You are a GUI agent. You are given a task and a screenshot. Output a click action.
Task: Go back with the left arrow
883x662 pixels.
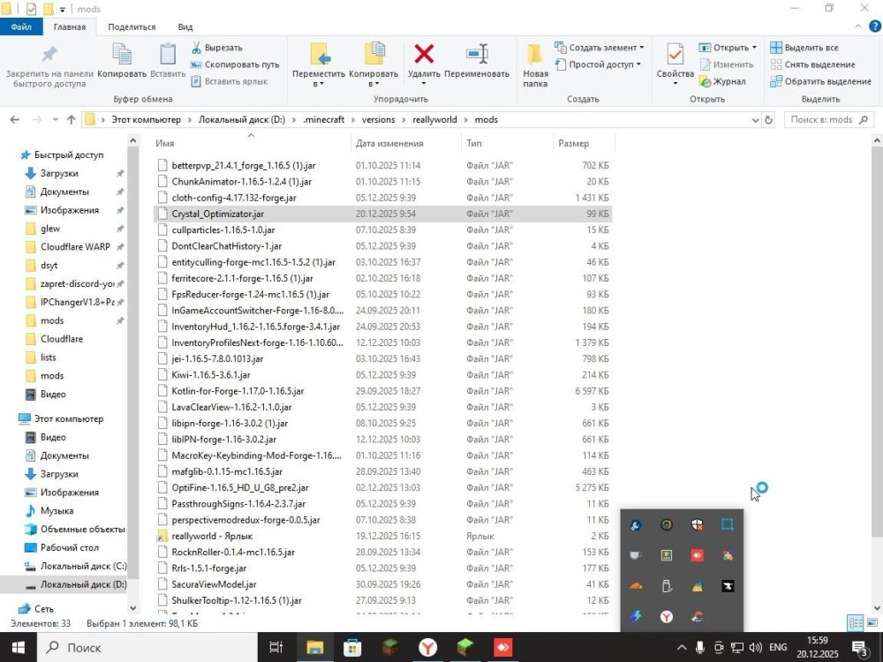click(15, 120)
